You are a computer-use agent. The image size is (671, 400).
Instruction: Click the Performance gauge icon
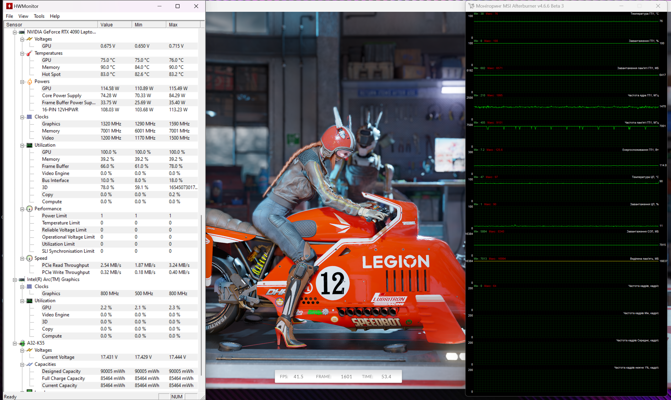pyautogui.click(x=29, y=209)
